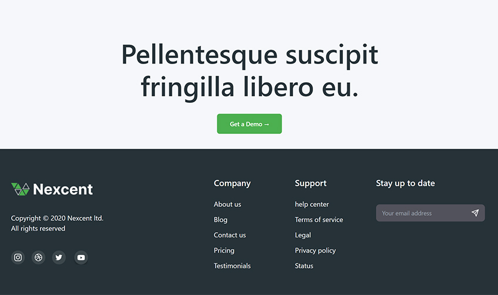Open the Terms of service link
This screenshot has width=498, height=295.
click(x=319, y=220)
